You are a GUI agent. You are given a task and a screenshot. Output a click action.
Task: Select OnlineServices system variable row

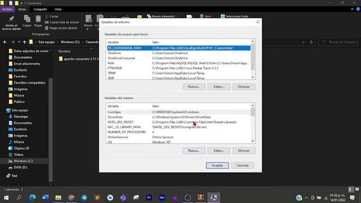178,137
